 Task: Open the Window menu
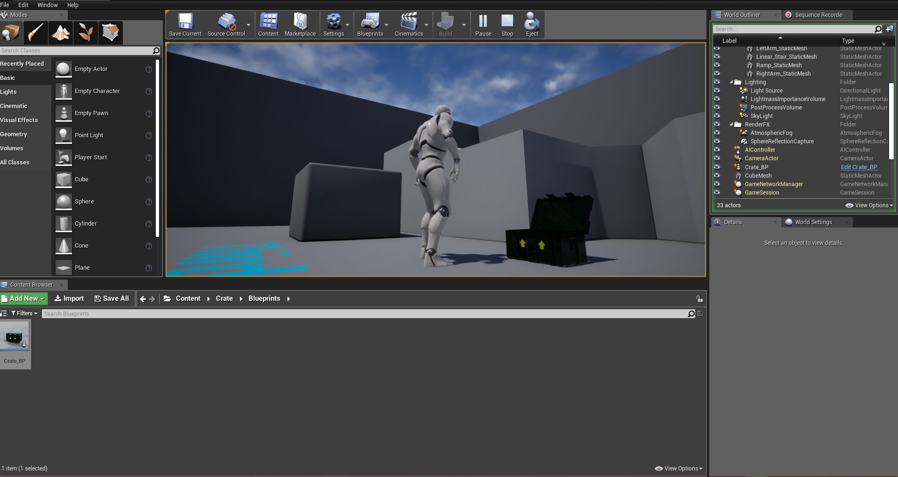[48, 5]
